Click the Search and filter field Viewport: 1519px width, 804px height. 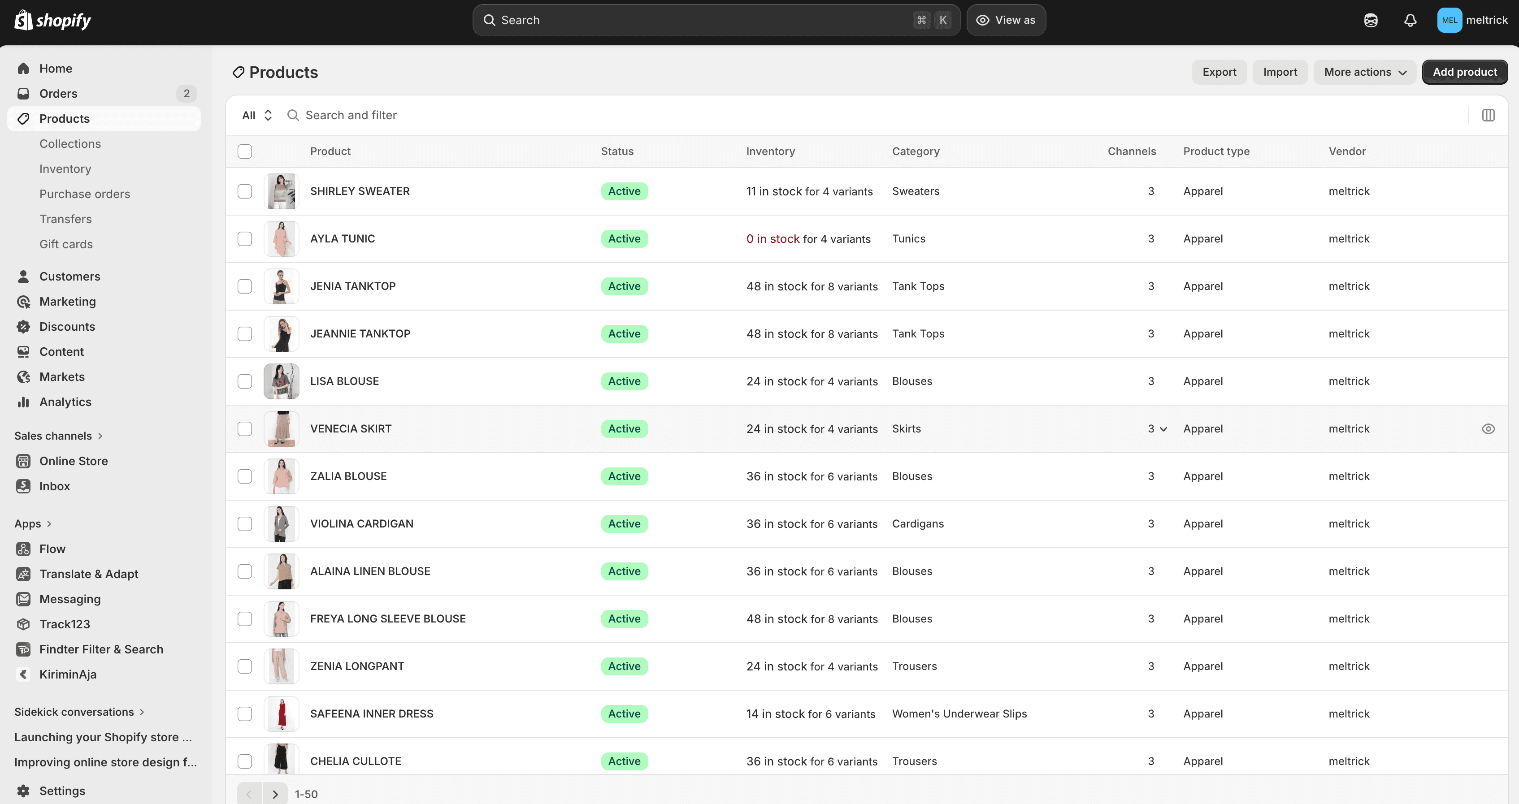point(873,116)
